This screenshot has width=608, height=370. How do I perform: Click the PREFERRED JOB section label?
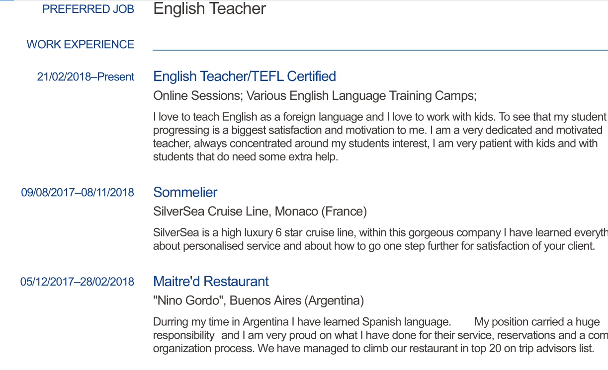click(88, 9)
